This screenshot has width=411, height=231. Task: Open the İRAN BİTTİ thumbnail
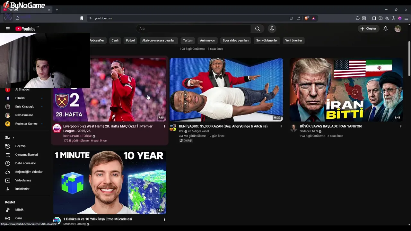(346, 90)
